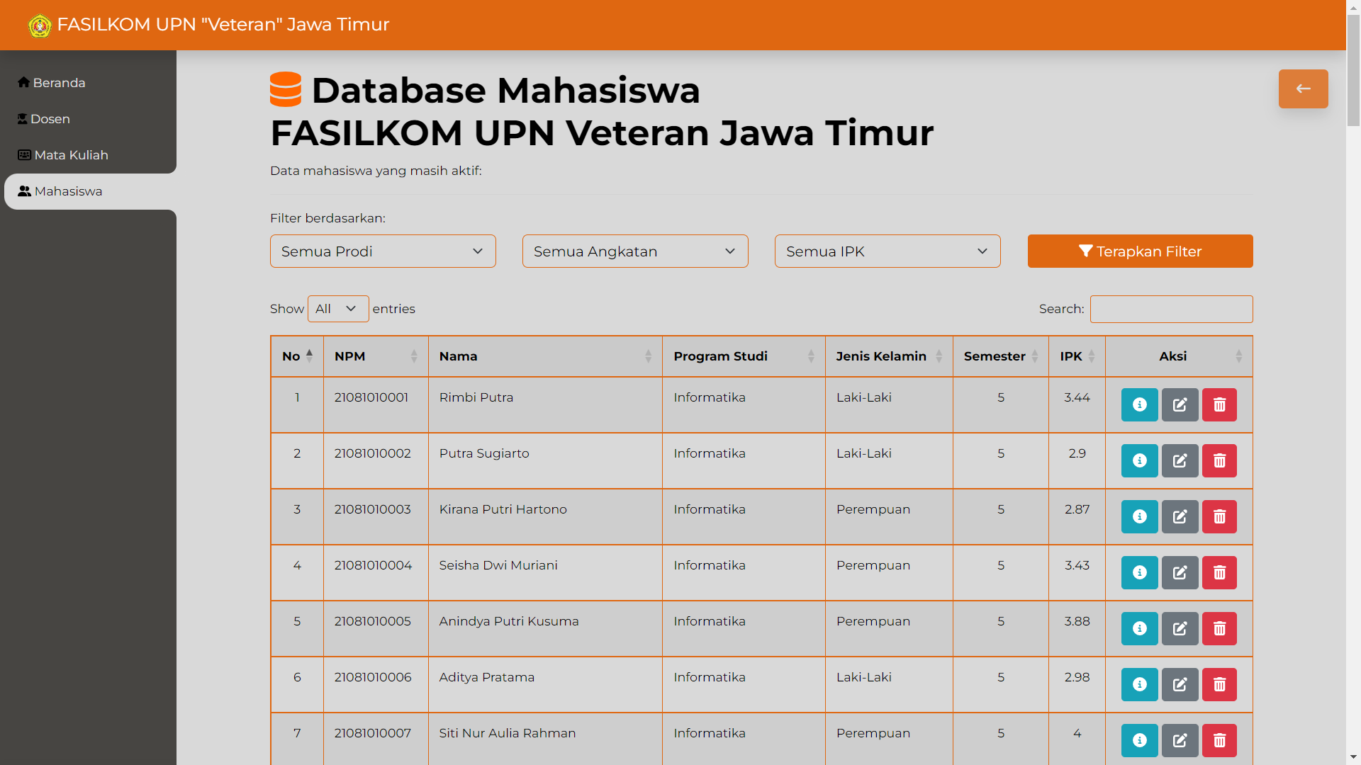Image resolution: width=1361 pixels, height=765 pixels.
Task: View info for Siti Nur Aulia Rahman
Action: (x=1139, y=740)
